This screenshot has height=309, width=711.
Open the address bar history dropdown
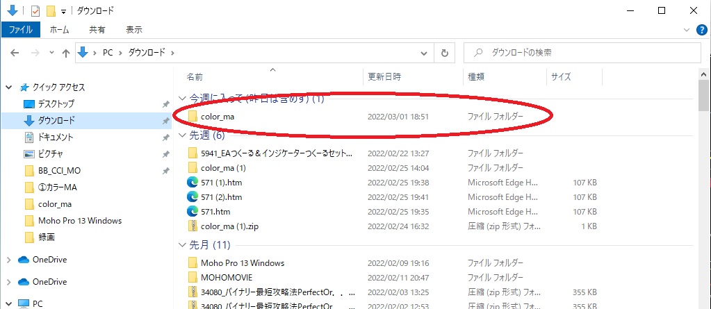click(424, 53)
